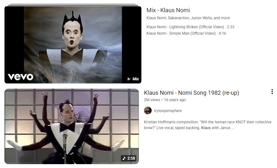Image resolution: width=277 pixels, height=168 pixels.
Task: Click the '2M views • 16 years ago' metadata
Action: (x=165, y=100)
